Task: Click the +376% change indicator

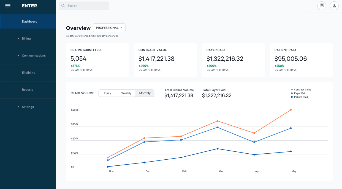Action: pyautogui.click(x=75, y=66)
